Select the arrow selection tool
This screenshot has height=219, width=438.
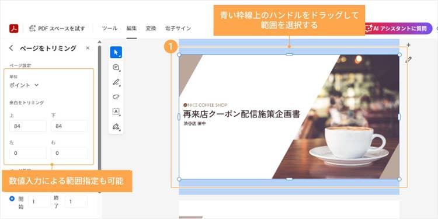(116, 52)
